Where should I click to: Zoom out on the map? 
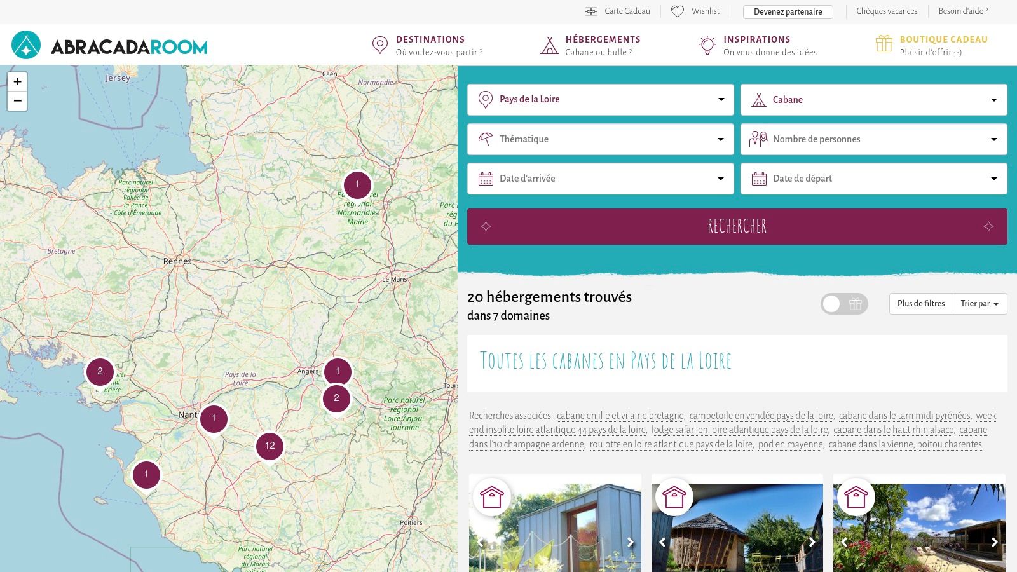pyautogui.click(x=17, y=100)
